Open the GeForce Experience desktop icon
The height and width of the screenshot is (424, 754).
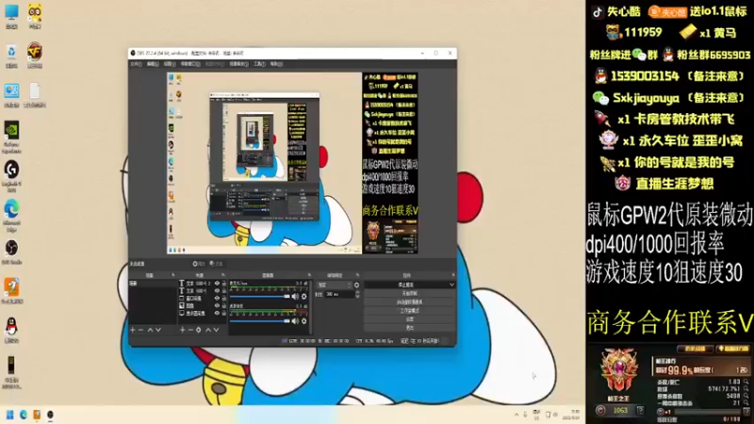(11, 137)
